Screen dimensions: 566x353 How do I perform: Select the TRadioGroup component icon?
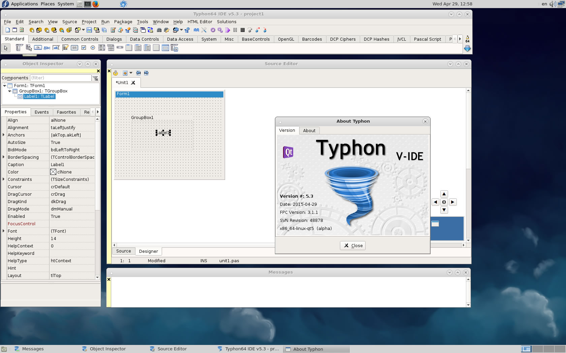pos(138,48)
